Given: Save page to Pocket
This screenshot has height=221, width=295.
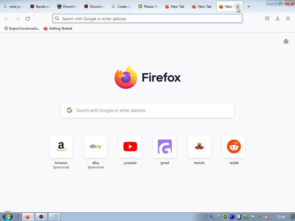Looking at the screenshot, I should [x=267, y=18].
